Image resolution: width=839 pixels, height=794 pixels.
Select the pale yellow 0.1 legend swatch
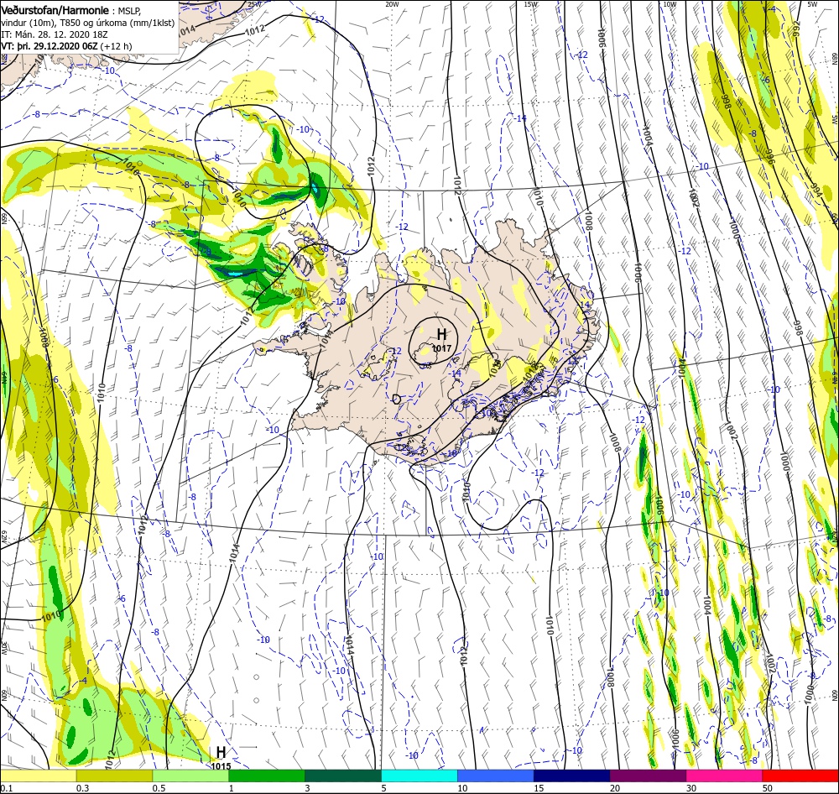pos(38,776)
